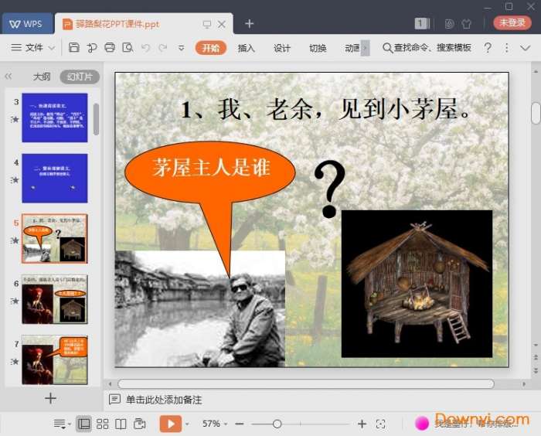
Task: Switch to 大纲 outline panel view
Action: 42,77
